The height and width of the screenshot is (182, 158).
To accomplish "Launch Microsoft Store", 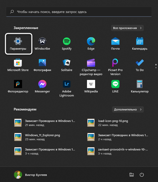I will click(18, 65).
